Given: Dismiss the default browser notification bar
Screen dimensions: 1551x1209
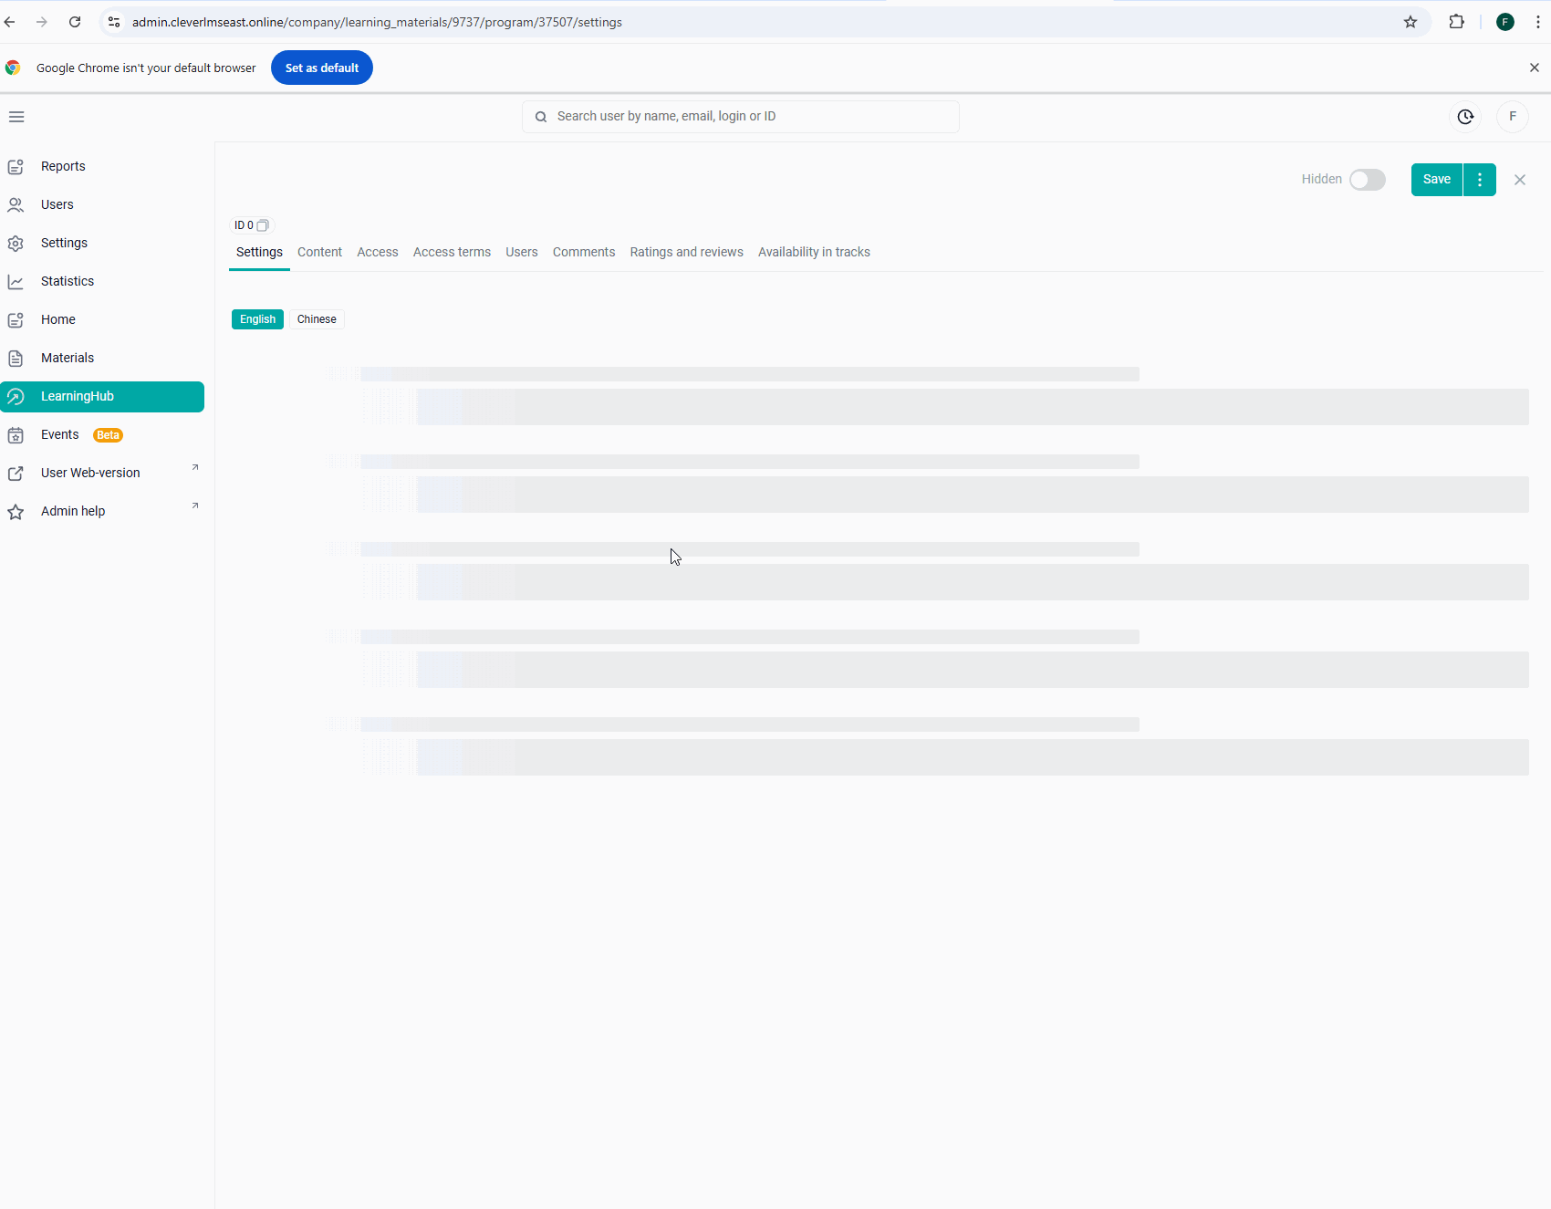Looking at the screenshot, I should [x=1535, y=68].
